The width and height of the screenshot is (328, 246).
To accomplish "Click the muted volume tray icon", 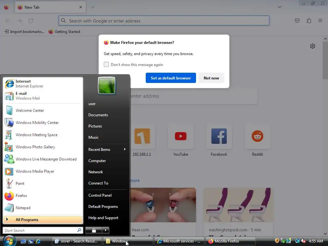I will tap(303, 241).
